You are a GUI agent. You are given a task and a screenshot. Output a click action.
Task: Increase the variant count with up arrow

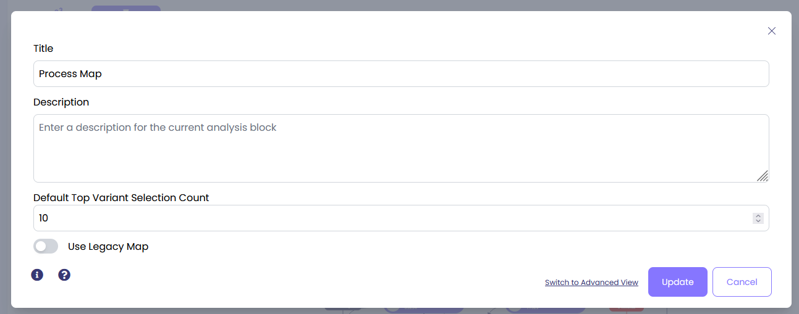[x=758, y=215]
